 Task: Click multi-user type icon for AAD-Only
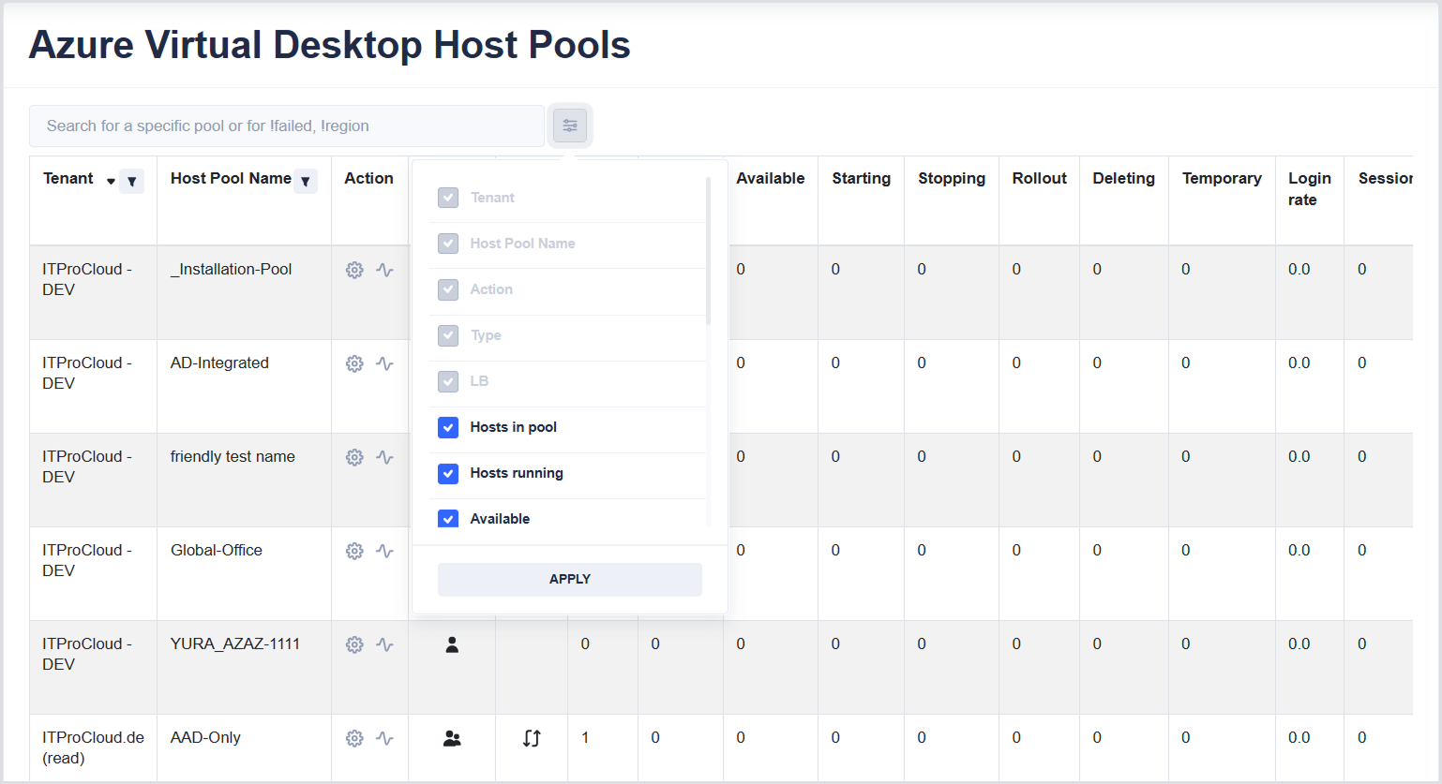tap(452, 738)
